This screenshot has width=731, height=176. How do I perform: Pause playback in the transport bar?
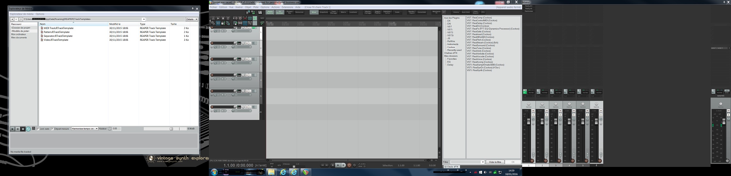pyautogui.click(x=343, y=165)
